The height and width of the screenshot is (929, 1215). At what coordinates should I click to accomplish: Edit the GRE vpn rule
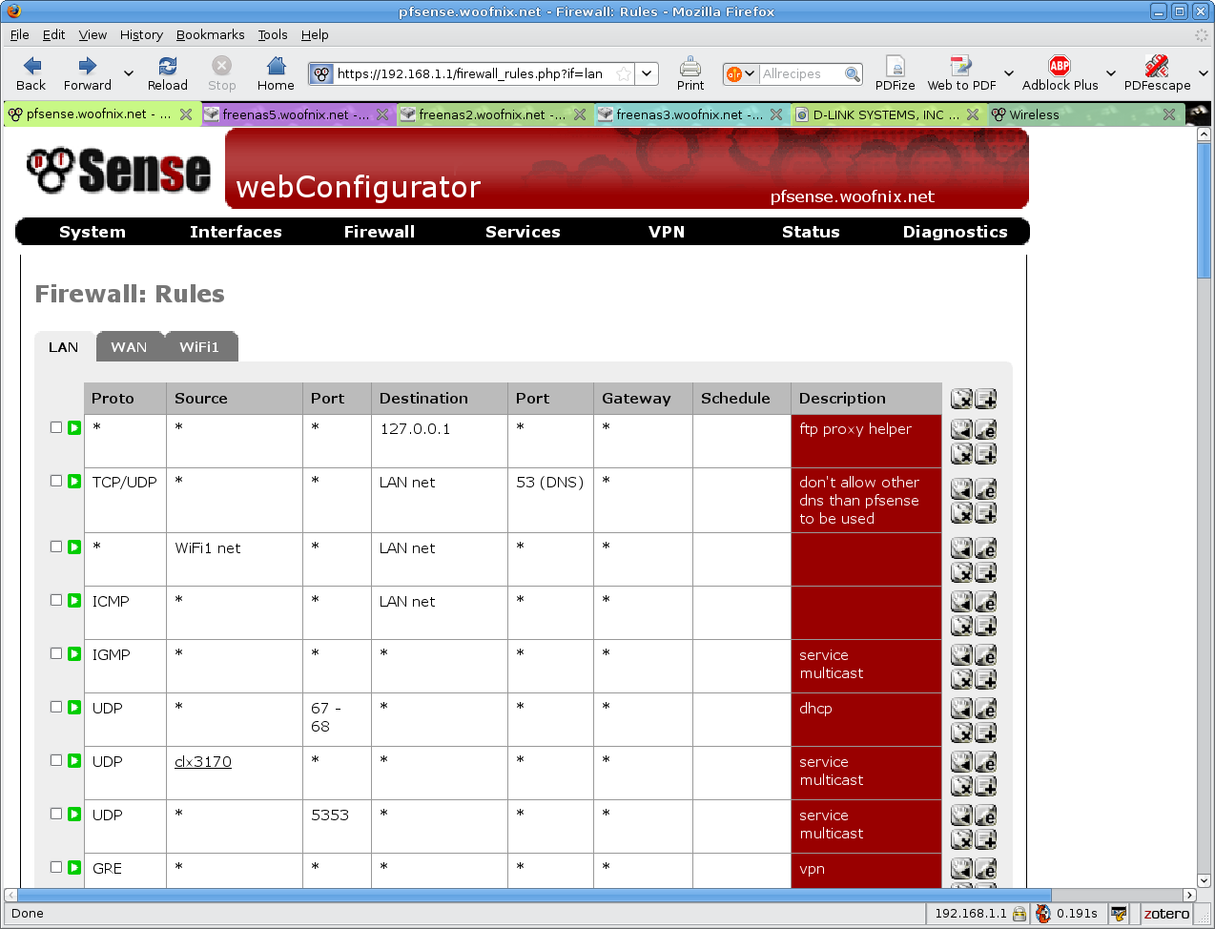click(985, 869)
